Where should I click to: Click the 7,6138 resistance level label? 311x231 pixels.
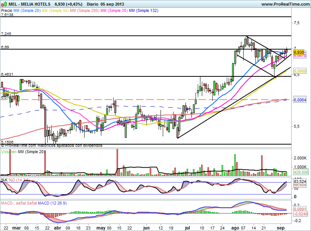pyautogui.click(x=7, y=15)
